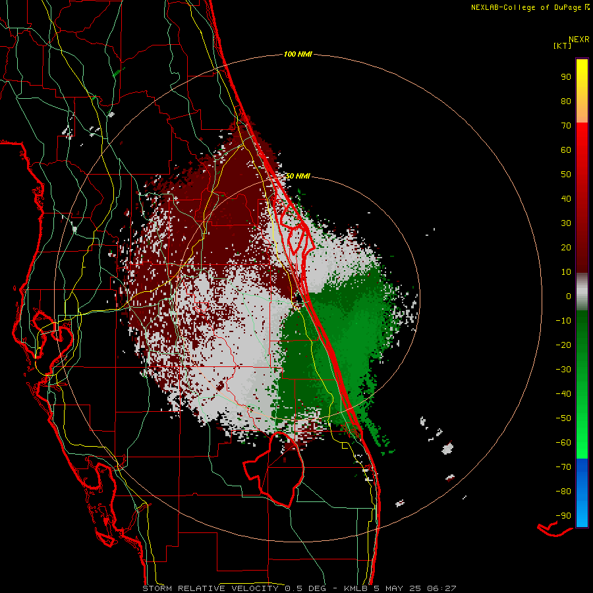This screenshot has height=593, width=593.
Task: Click the -20 value on velocity scale
Action: 563,345
